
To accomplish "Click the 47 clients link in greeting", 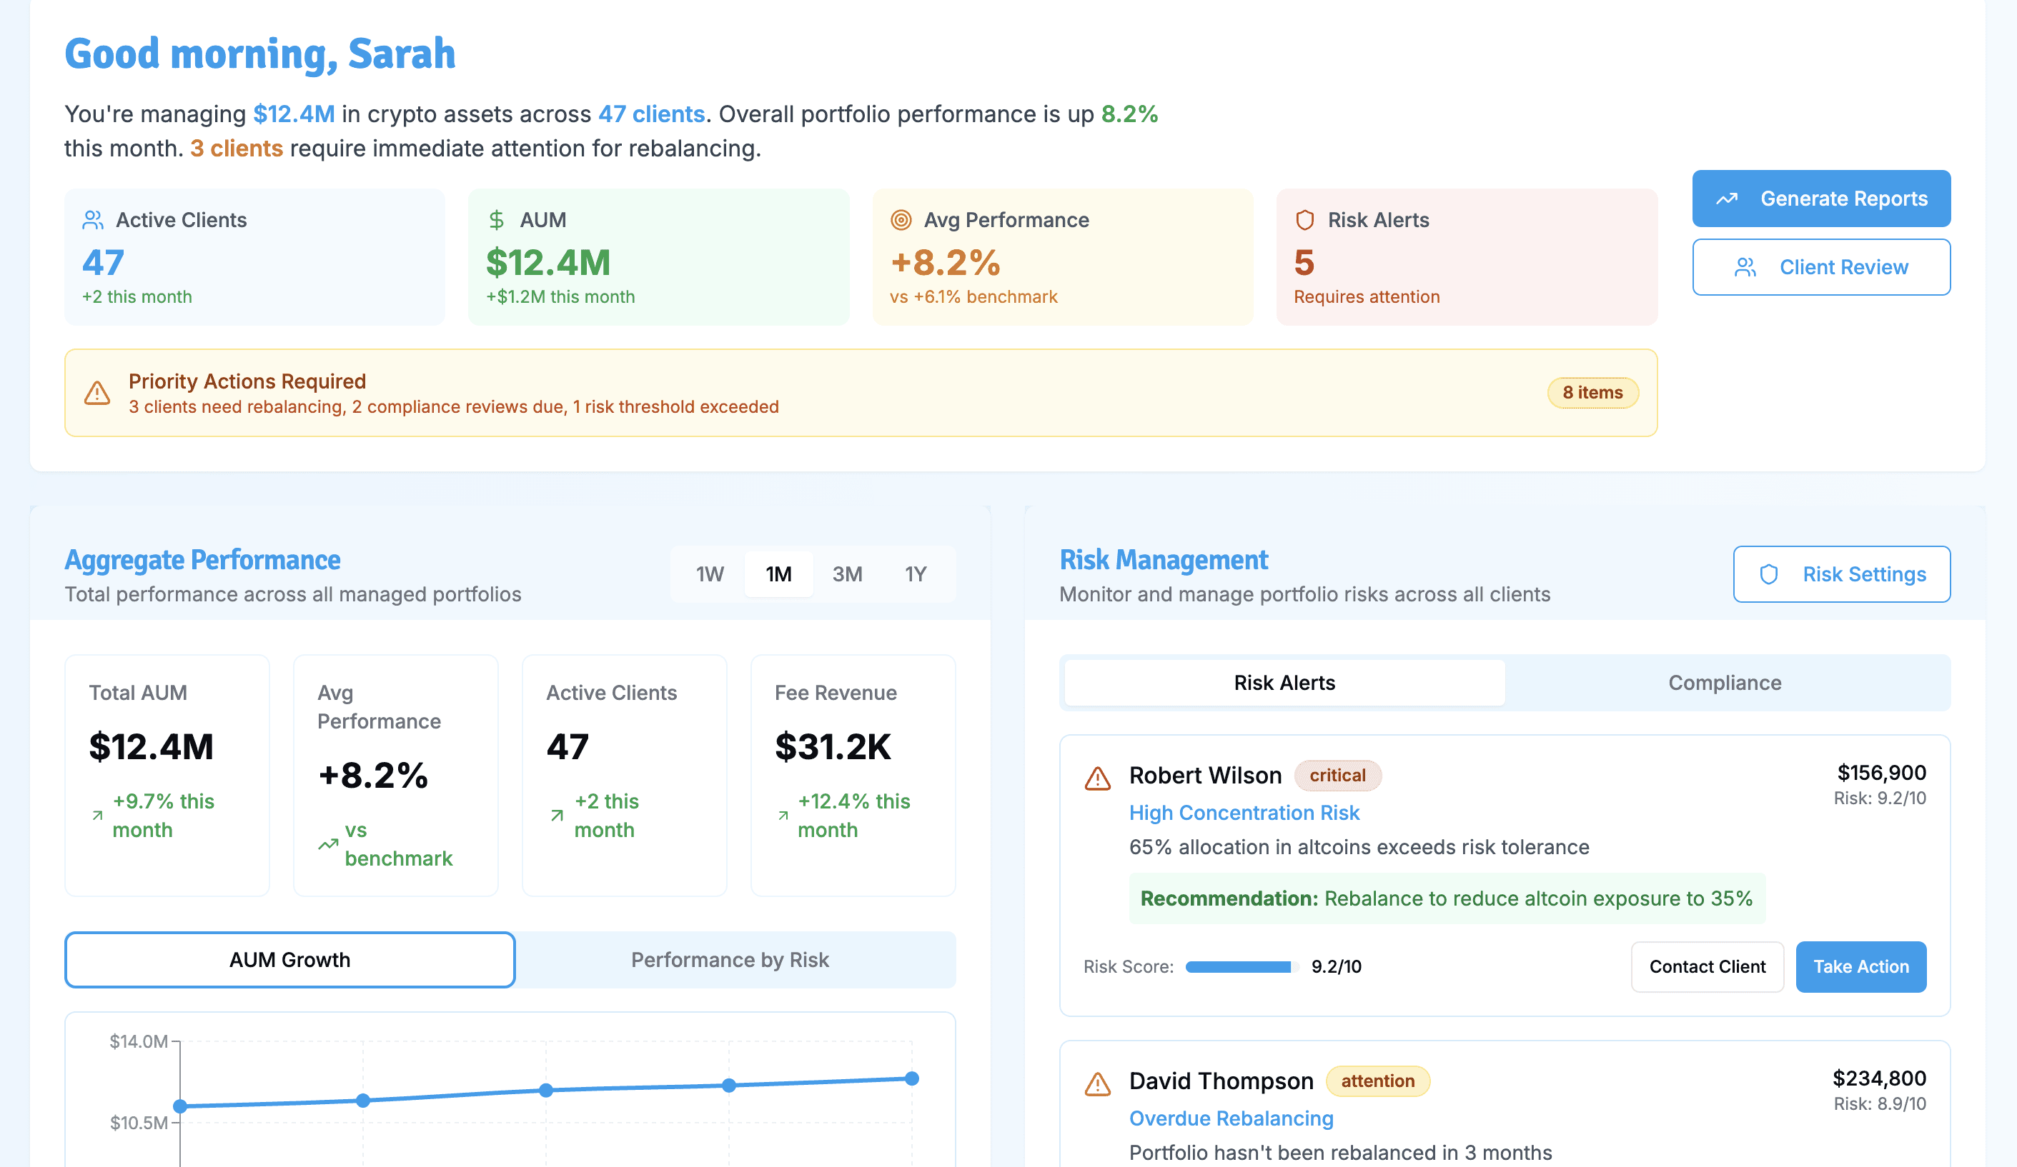I will point(652,114).
